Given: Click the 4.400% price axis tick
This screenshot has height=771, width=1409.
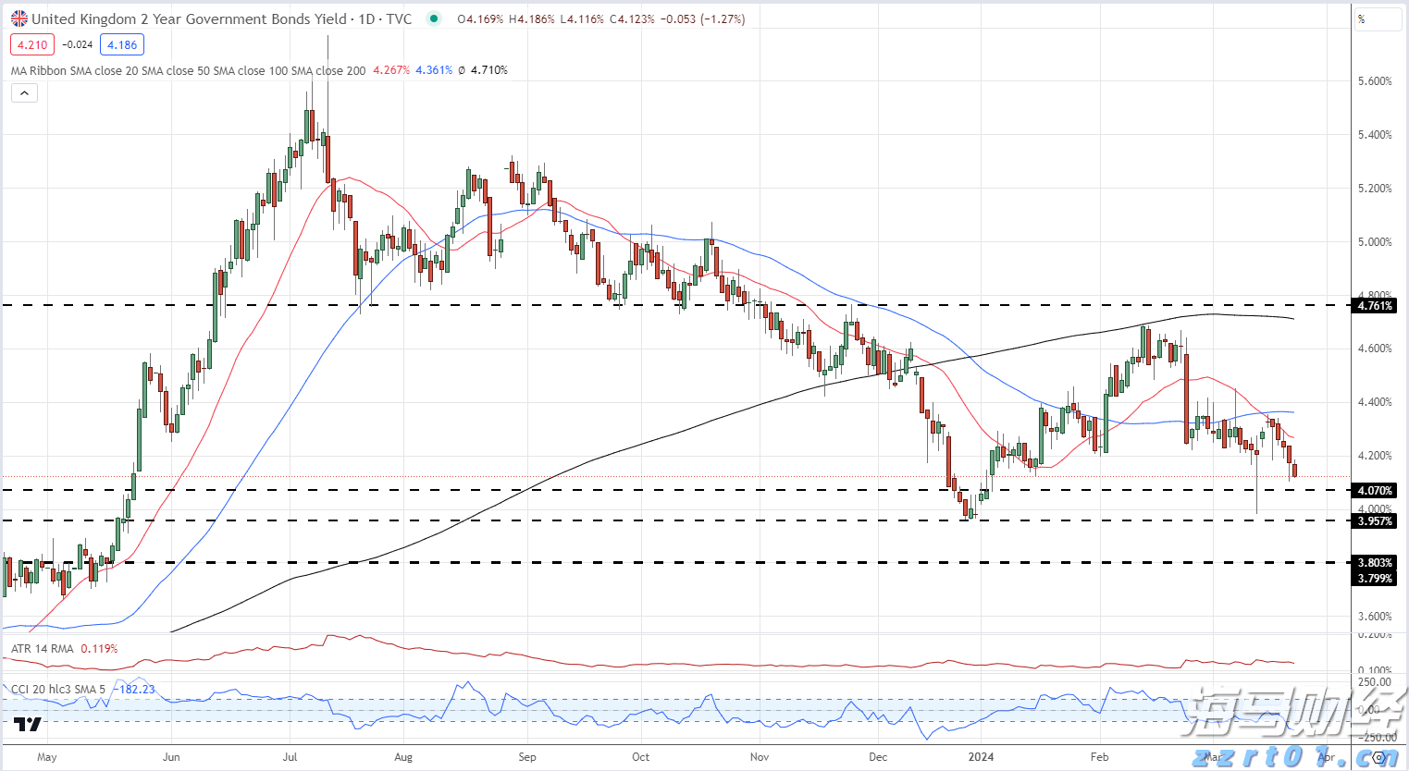Looking at the screenshot, I should pos(1375,402).
